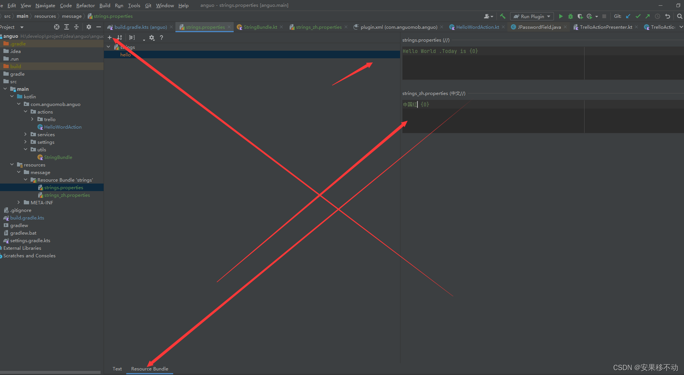Viewport: 684px width, 375px height.
Task: Expand the META-INF folder
Action: pos(19,202)
